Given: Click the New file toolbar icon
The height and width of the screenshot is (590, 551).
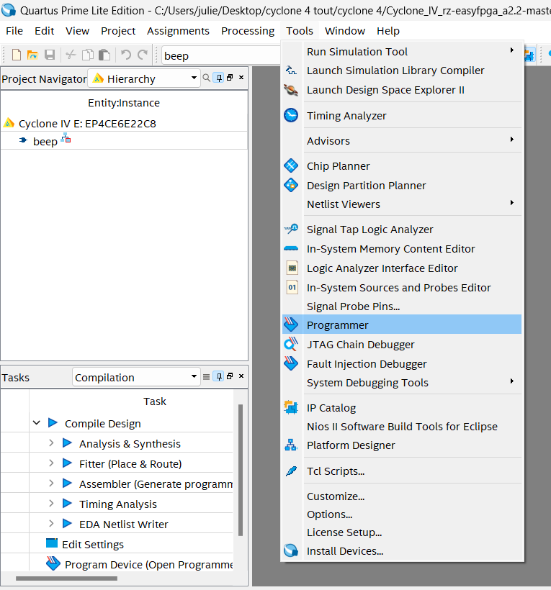Looking at the screenshot, I should point(16,55).
